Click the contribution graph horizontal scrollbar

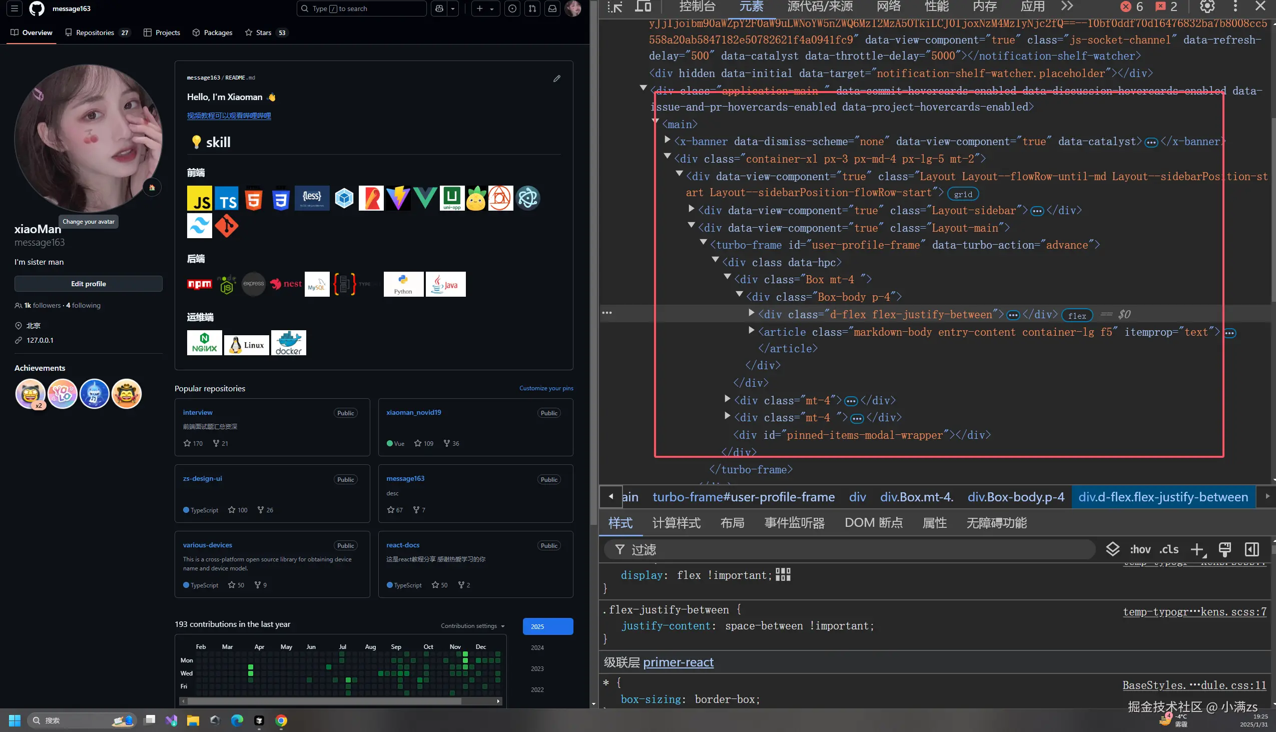324,701
